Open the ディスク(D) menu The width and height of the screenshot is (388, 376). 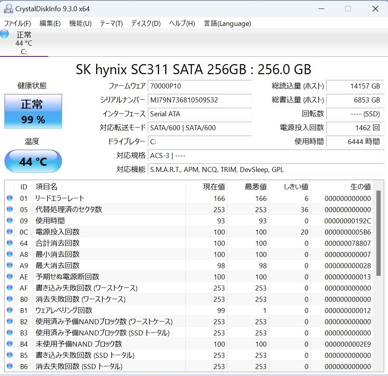pos(146,24)
